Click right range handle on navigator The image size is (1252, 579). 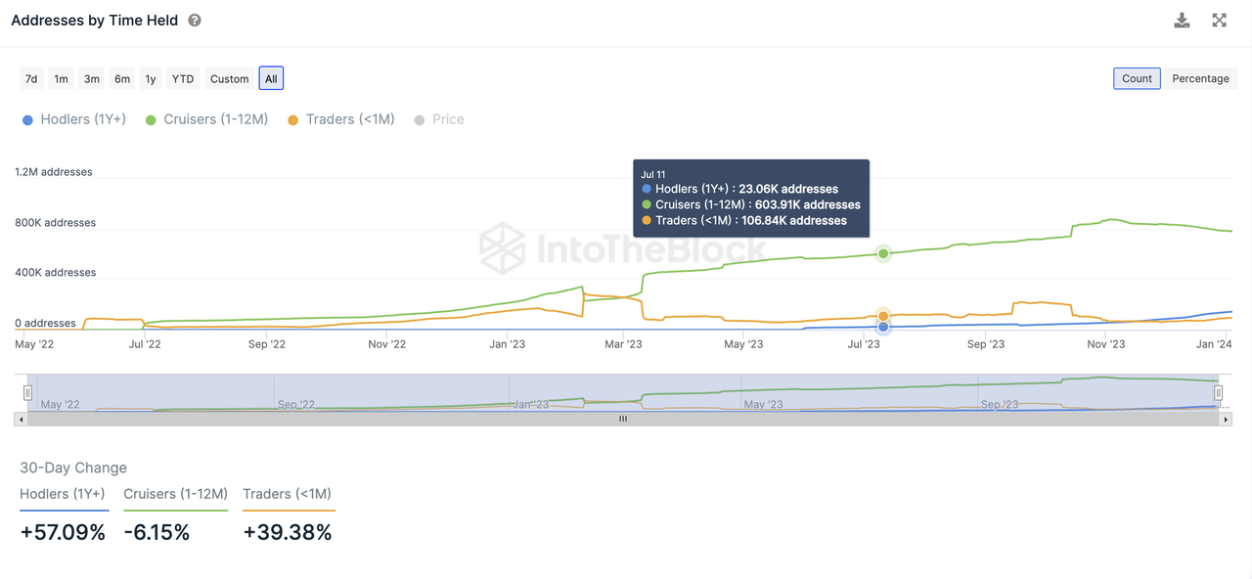pos(1218,392)
